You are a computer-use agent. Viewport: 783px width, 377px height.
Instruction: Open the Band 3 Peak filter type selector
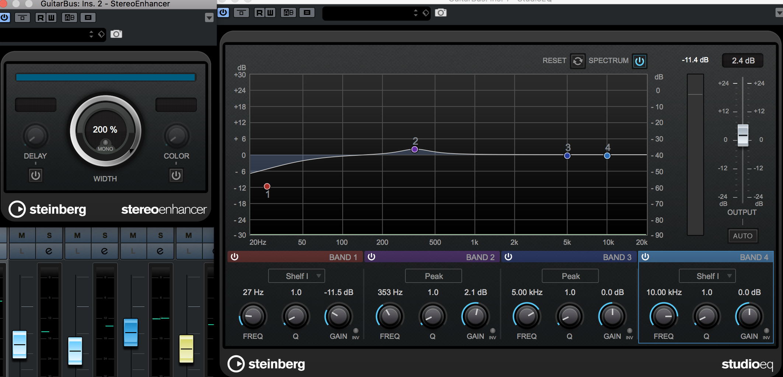tap(570, 276)
